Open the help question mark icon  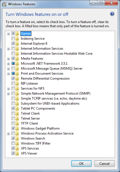pyautogui.click(x=112, y=14)
